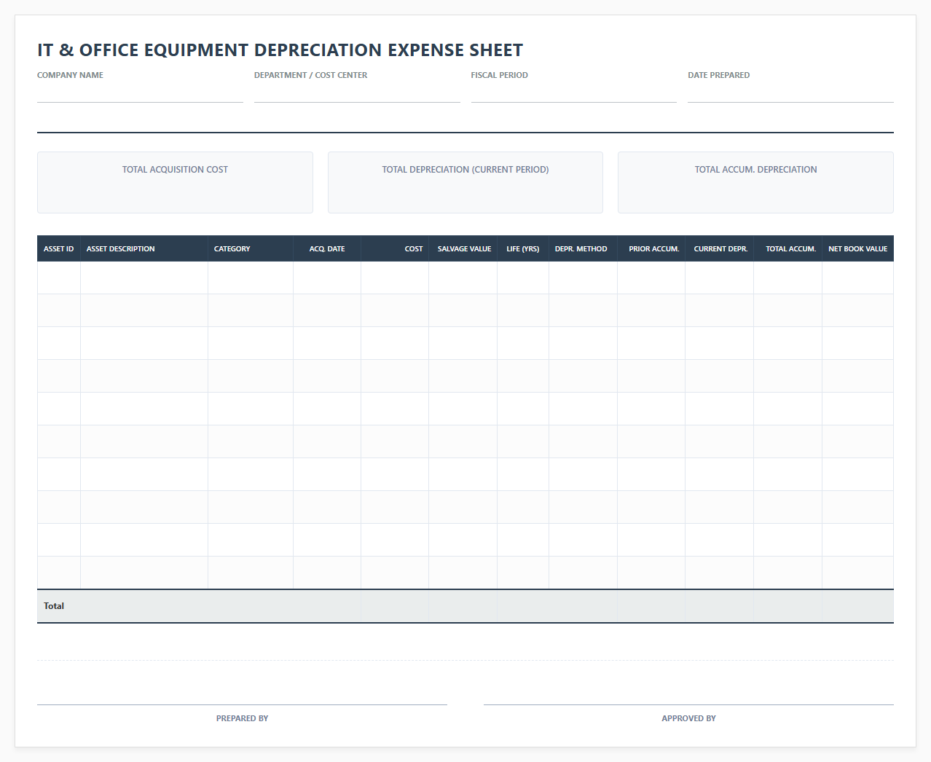Click the Department / Cost Center field
The image size is (931, 762).
(x=357, y=93)
